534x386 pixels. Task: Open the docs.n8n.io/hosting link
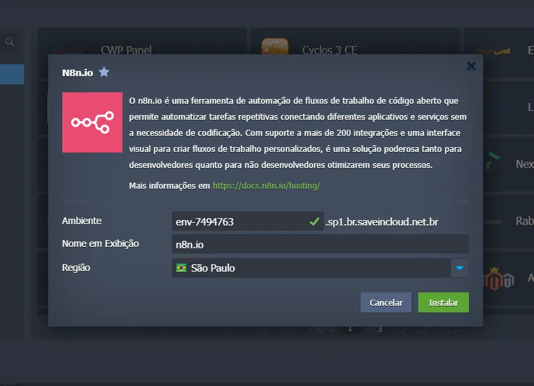266,185
